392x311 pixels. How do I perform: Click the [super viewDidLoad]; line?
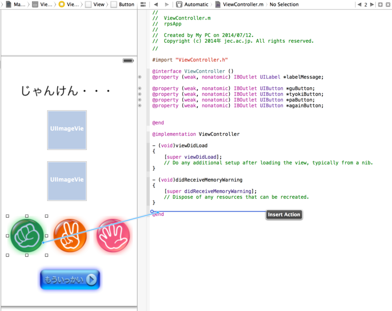point(193,157)
